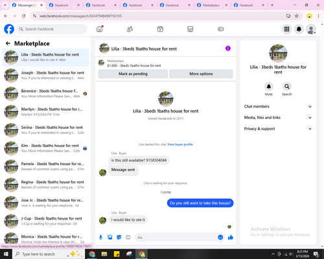
Task: Expand Media, files and links section
Action: (x=278, y=118)
